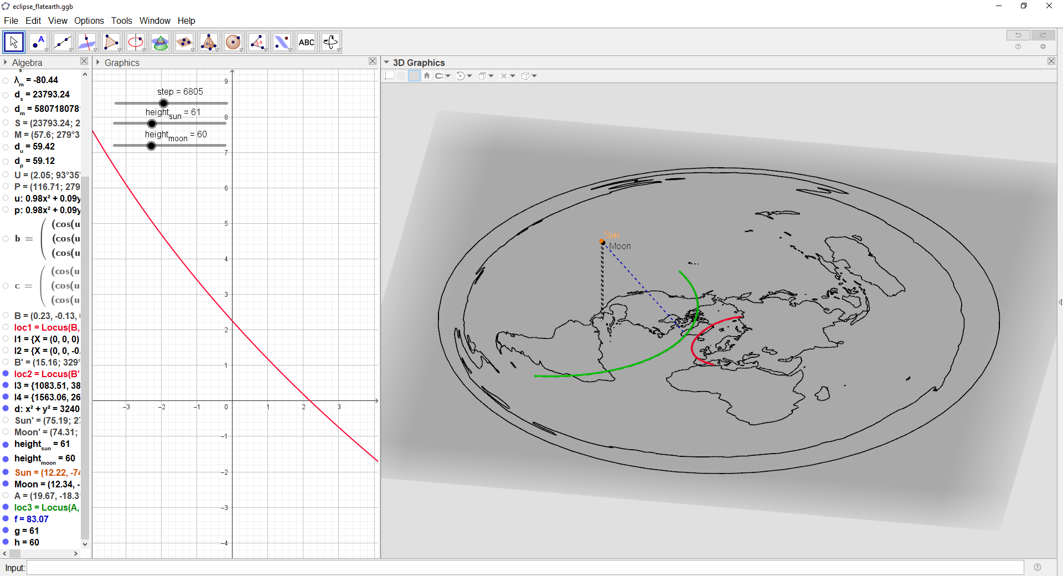Toggle visibility of f = 83.07
The height and width of the screenshot is (576, 1063).
click(x=6, y=519)
